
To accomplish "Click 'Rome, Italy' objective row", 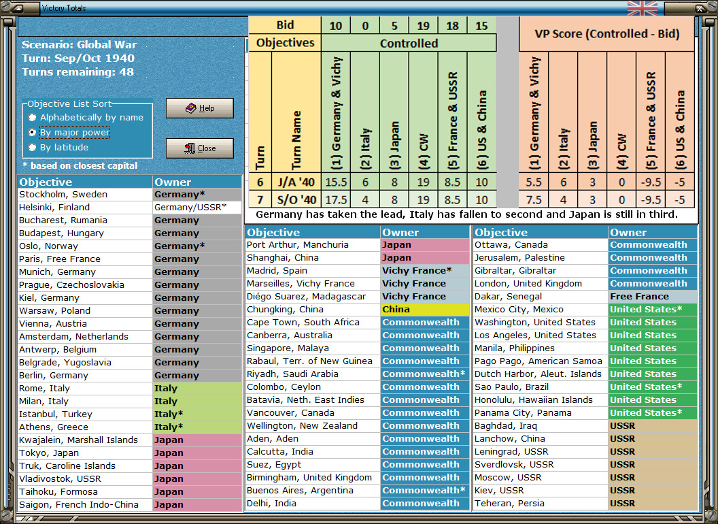I will 130,389.
